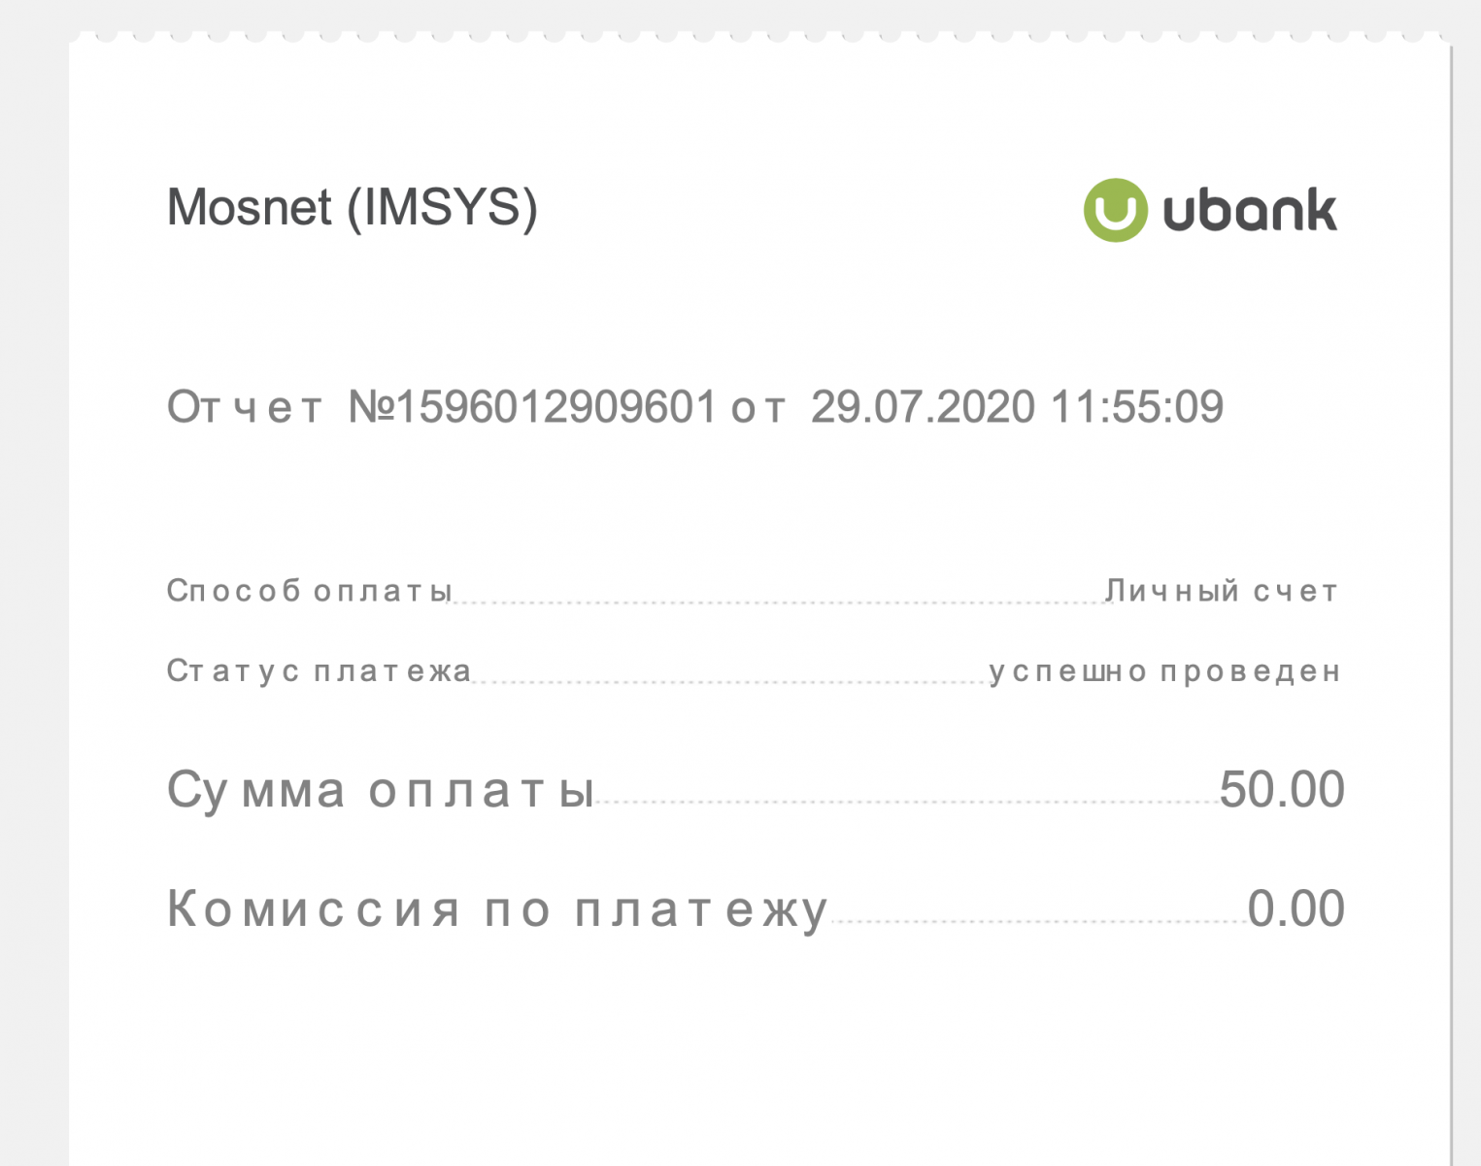
Task: Click the green ubank logo icon
Action: [x=1115, y=210]
